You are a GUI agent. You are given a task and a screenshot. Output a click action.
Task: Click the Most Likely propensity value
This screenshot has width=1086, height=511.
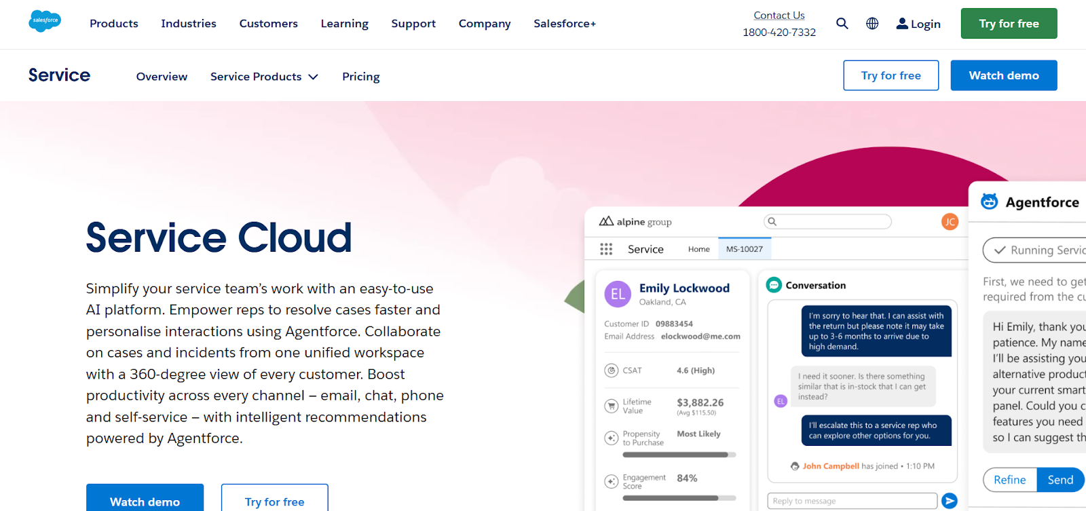click(698, 434)
